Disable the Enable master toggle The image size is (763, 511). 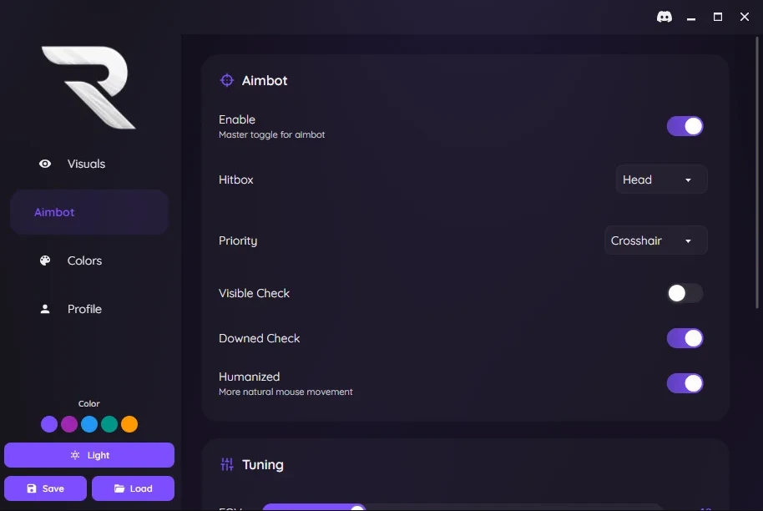pyautogui.click(x=685, y=126)
